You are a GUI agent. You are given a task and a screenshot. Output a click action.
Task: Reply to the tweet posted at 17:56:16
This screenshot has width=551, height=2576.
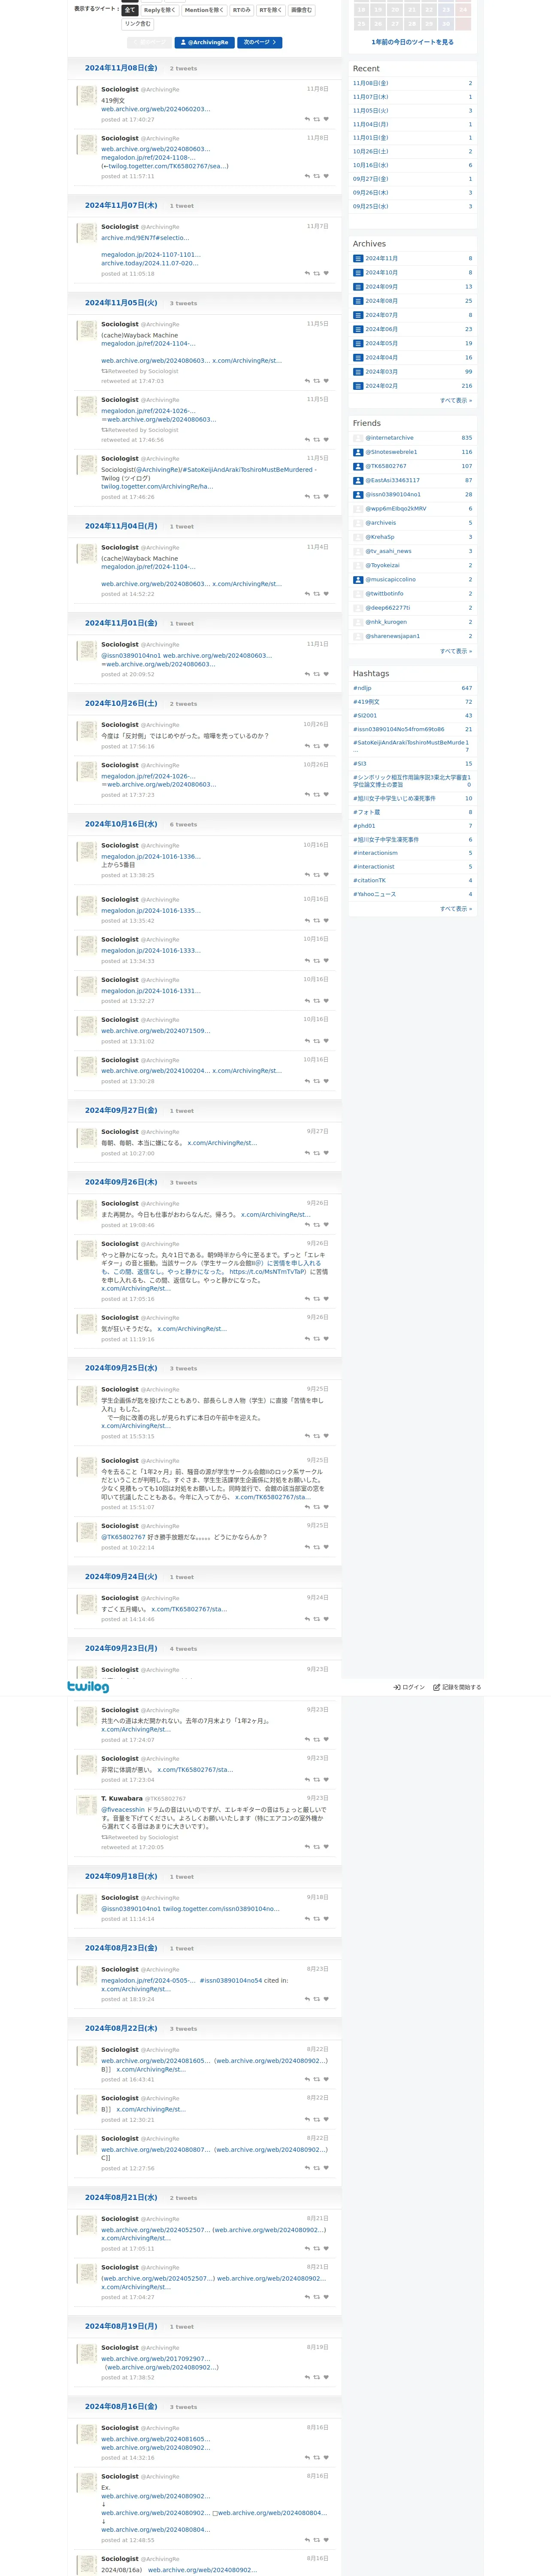[307, 746]
